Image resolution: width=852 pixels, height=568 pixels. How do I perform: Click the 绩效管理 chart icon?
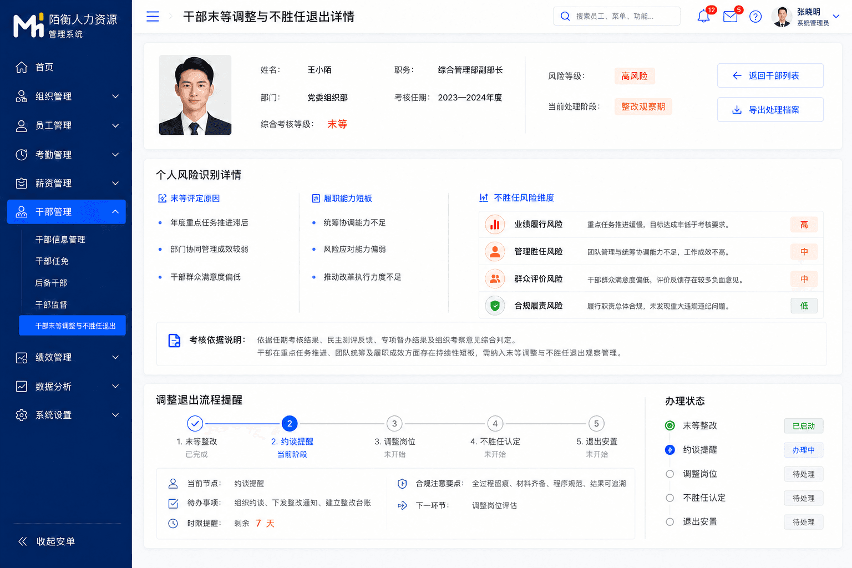(x=22, y=357)
